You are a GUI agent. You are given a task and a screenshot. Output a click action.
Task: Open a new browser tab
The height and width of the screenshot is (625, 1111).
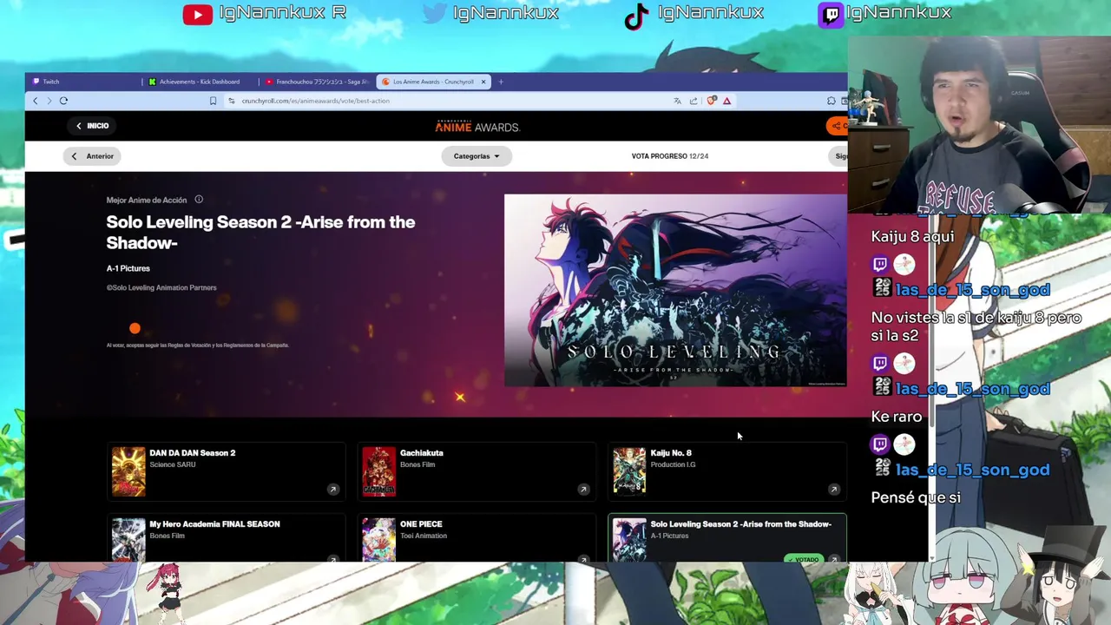[501, 82]
